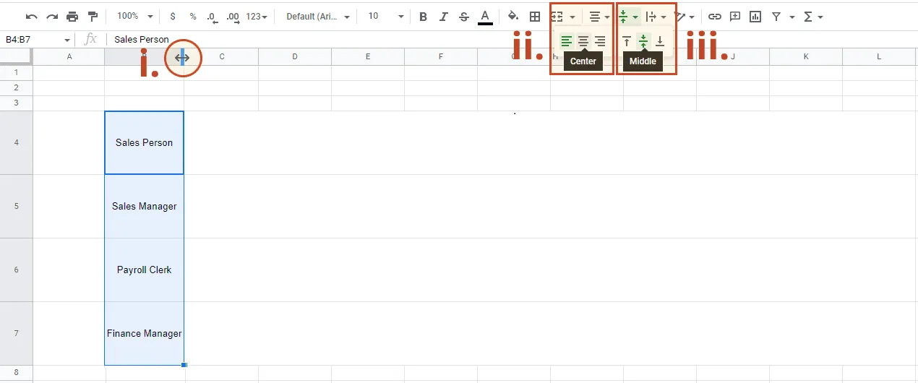The width and height of the screenshot is (918, 383).
Task: Choose Middle vertical alignment option
Action: pyautogui.click(x=643, y=42)
